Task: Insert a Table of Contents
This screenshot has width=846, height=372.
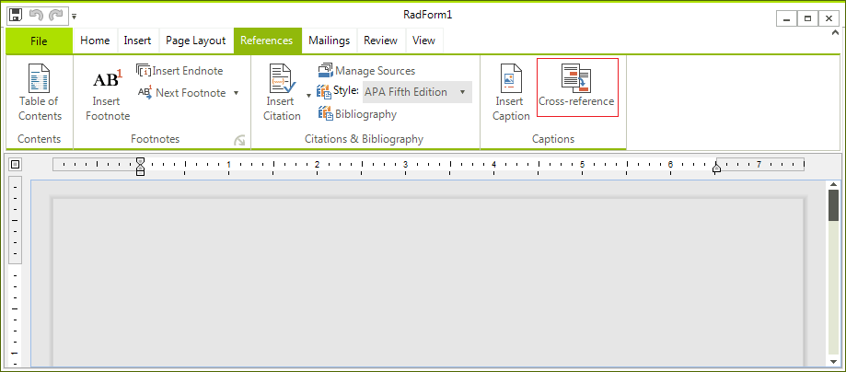Action: tap(40, 92)
